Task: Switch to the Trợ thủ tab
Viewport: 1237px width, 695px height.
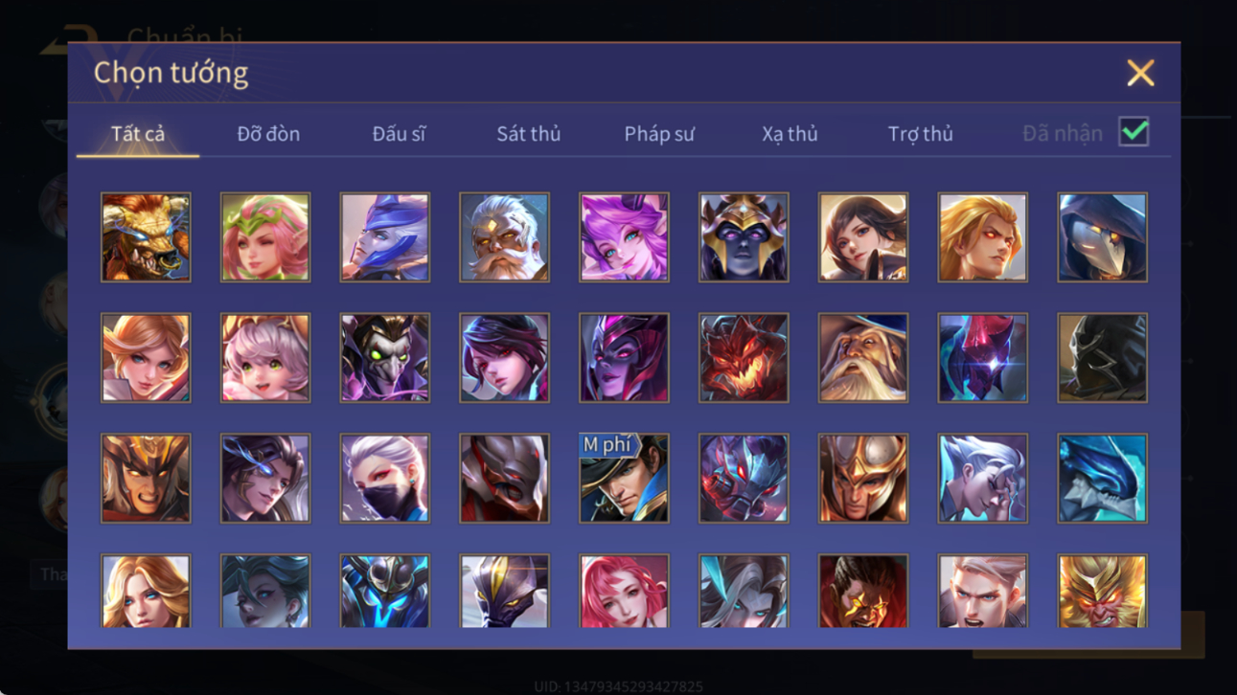Action: 920,134
